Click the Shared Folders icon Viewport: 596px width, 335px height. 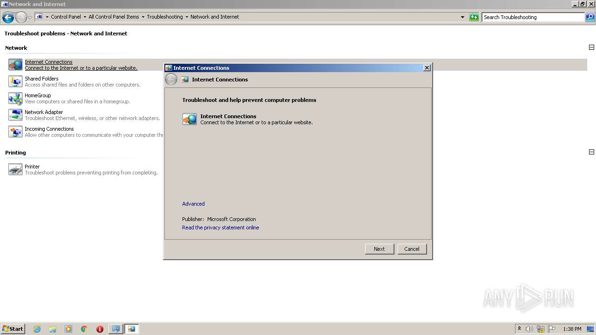pos(15,81)
